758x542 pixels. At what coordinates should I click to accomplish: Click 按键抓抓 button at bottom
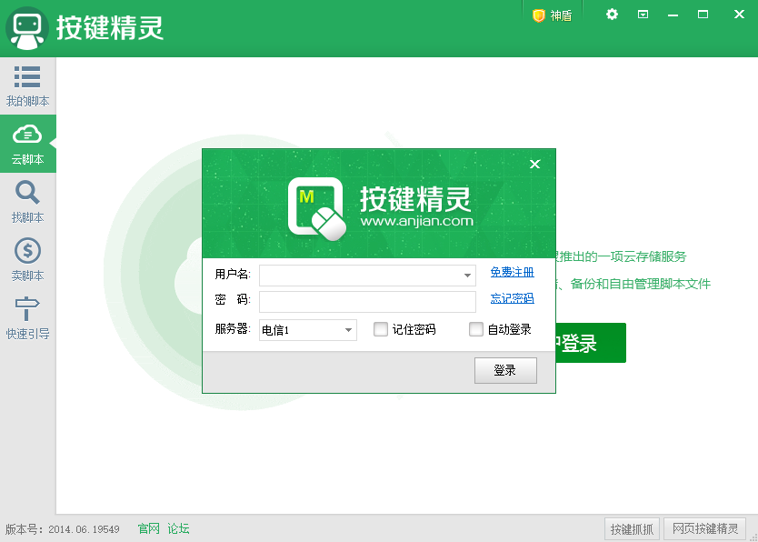click(x=632, y=529)
